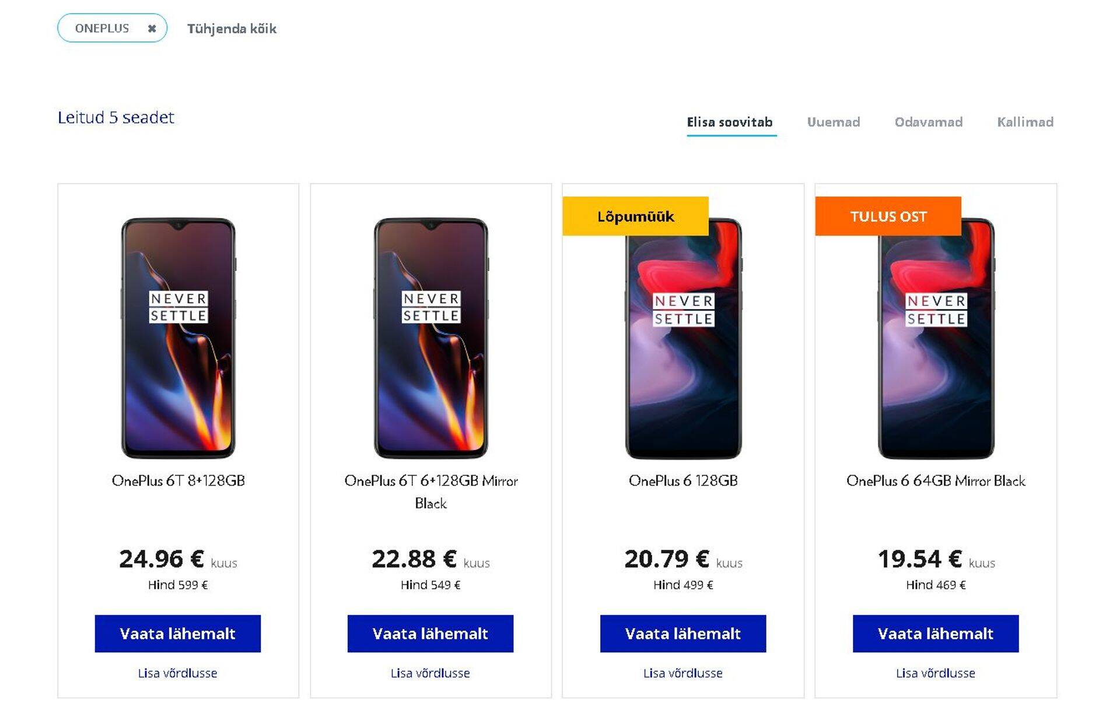Open the OnePlus 6 128GB product image
This screenshot has height=706, width=1120.
(682, 338)
